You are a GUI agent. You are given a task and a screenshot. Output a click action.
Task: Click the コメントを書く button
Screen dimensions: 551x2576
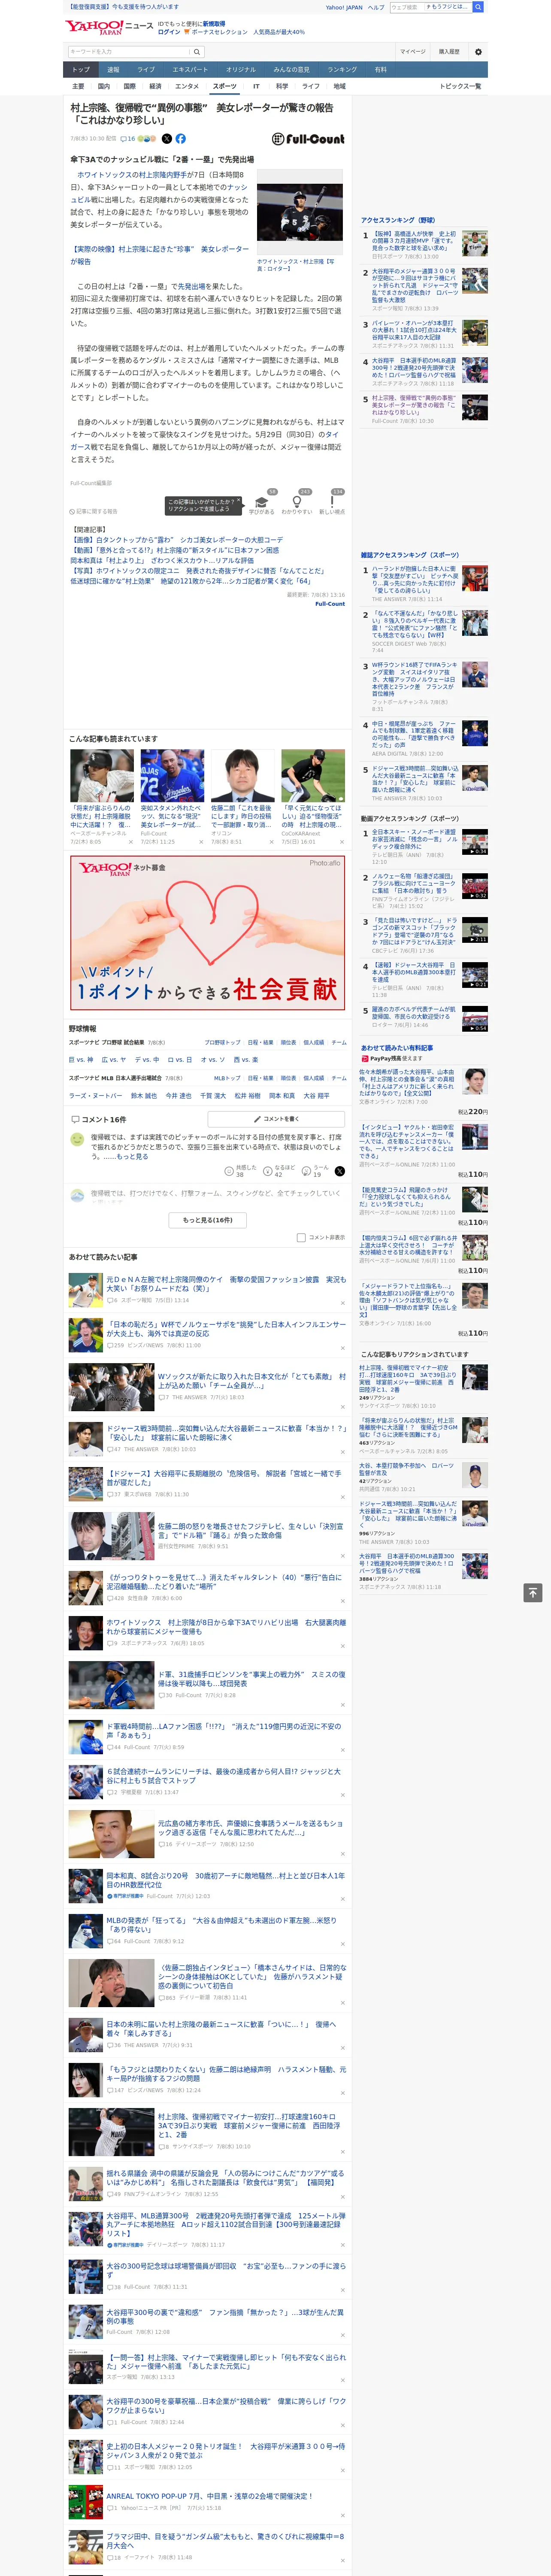tap(276, 1119)
